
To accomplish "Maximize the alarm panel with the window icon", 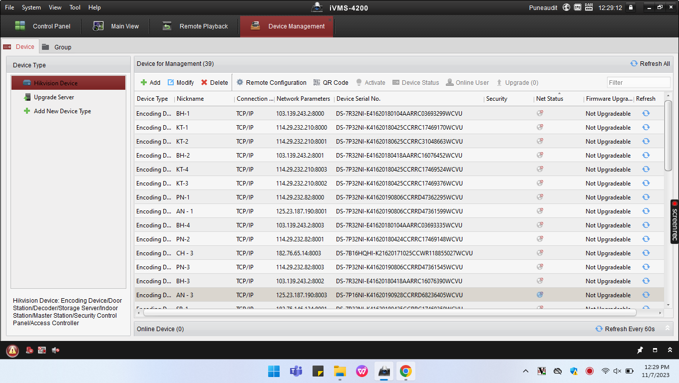I will pos(655,351).
